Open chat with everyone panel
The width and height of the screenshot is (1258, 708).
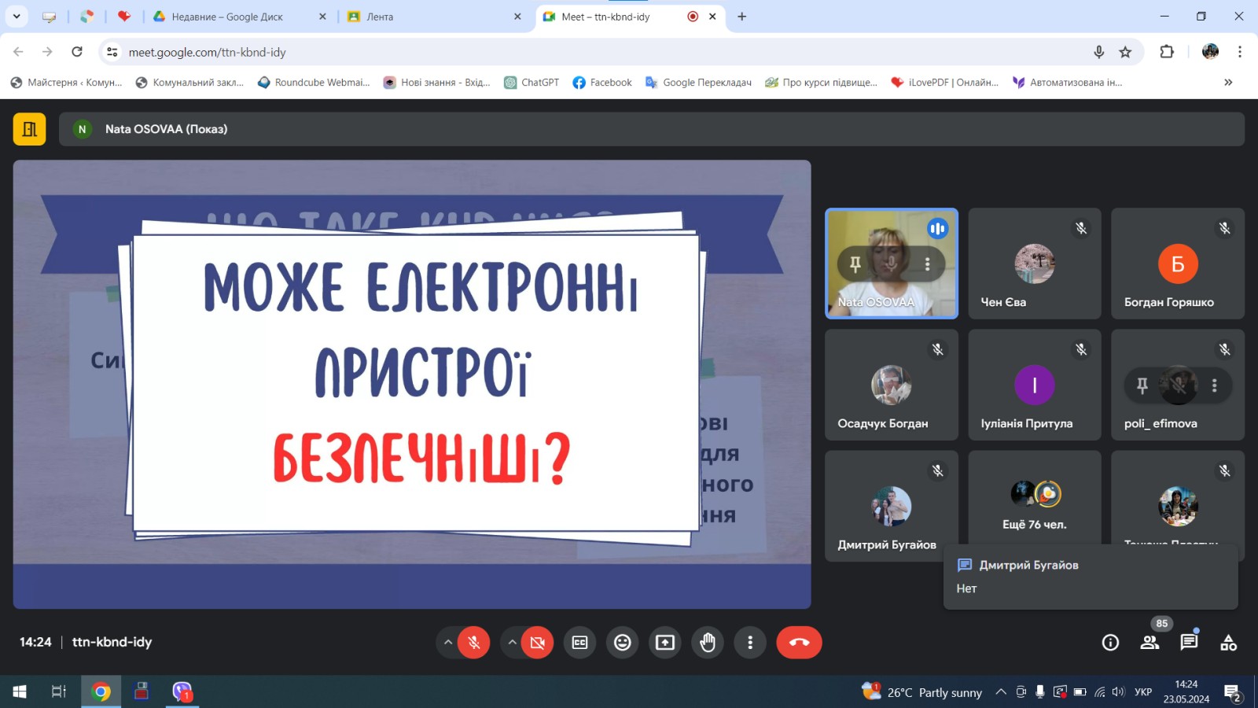click(x=1189, y=643)
